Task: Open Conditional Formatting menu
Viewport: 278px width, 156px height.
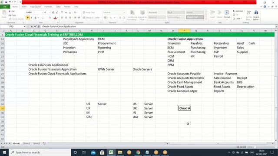Action: [132, 16]
